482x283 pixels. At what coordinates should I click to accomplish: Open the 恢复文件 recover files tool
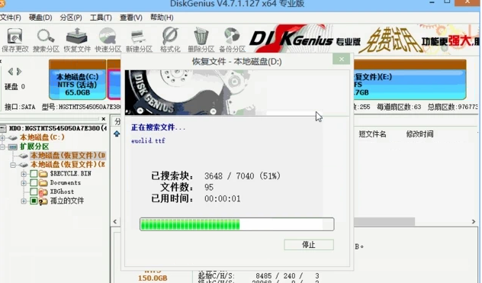point(77,40)
